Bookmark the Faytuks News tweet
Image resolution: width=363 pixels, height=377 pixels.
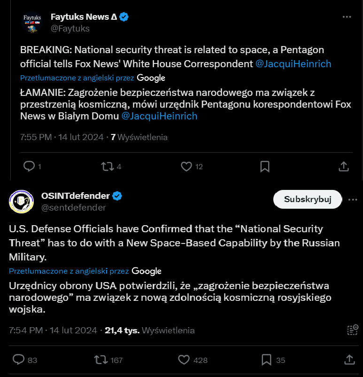click(x=264, y=166)
